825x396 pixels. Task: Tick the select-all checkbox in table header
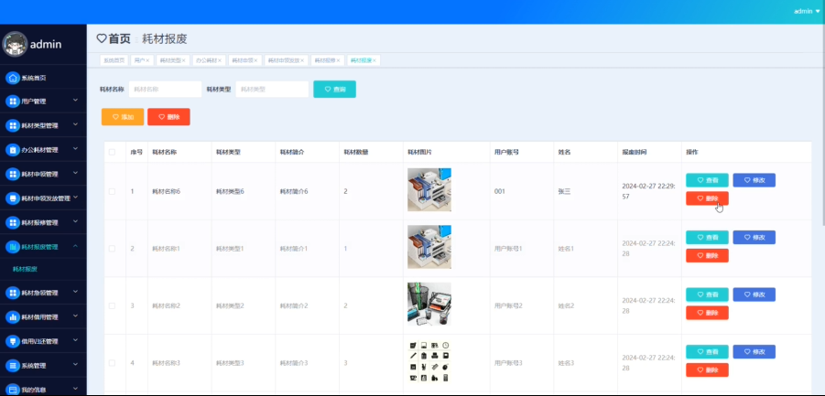coord(112,152)
